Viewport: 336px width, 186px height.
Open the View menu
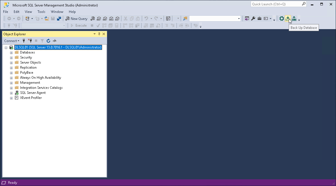[28, 12]
